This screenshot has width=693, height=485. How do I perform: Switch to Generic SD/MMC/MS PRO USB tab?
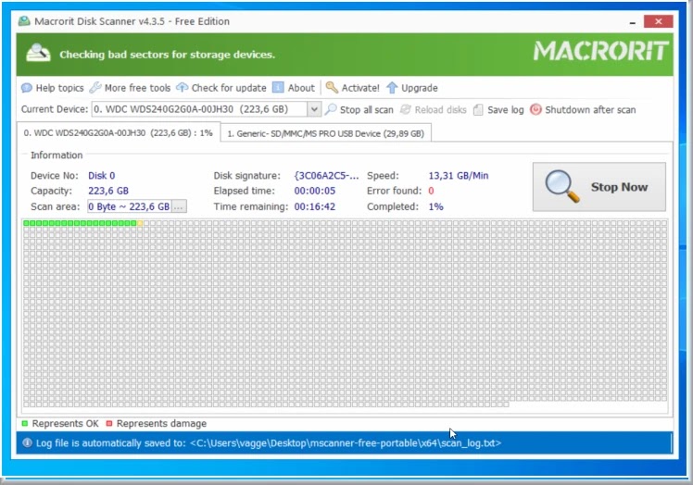pyautogui.click(x=326, y=133)
